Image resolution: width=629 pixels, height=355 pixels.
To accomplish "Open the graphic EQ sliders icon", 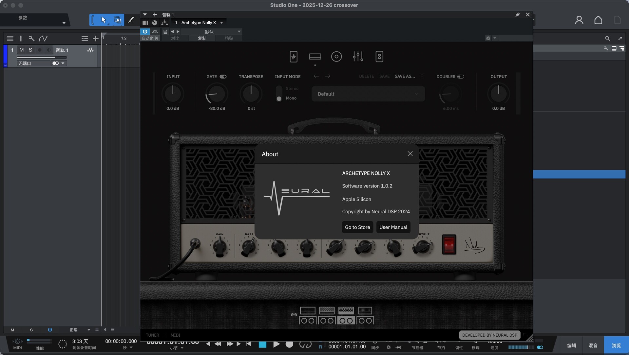I will click(x=358, y=57).
